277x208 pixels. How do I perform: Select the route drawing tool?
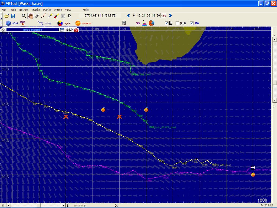tap(43, 16)
